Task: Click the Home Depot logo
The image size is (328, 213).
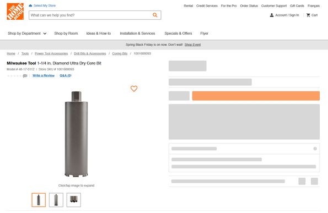Action: click(x=15, y=12)
